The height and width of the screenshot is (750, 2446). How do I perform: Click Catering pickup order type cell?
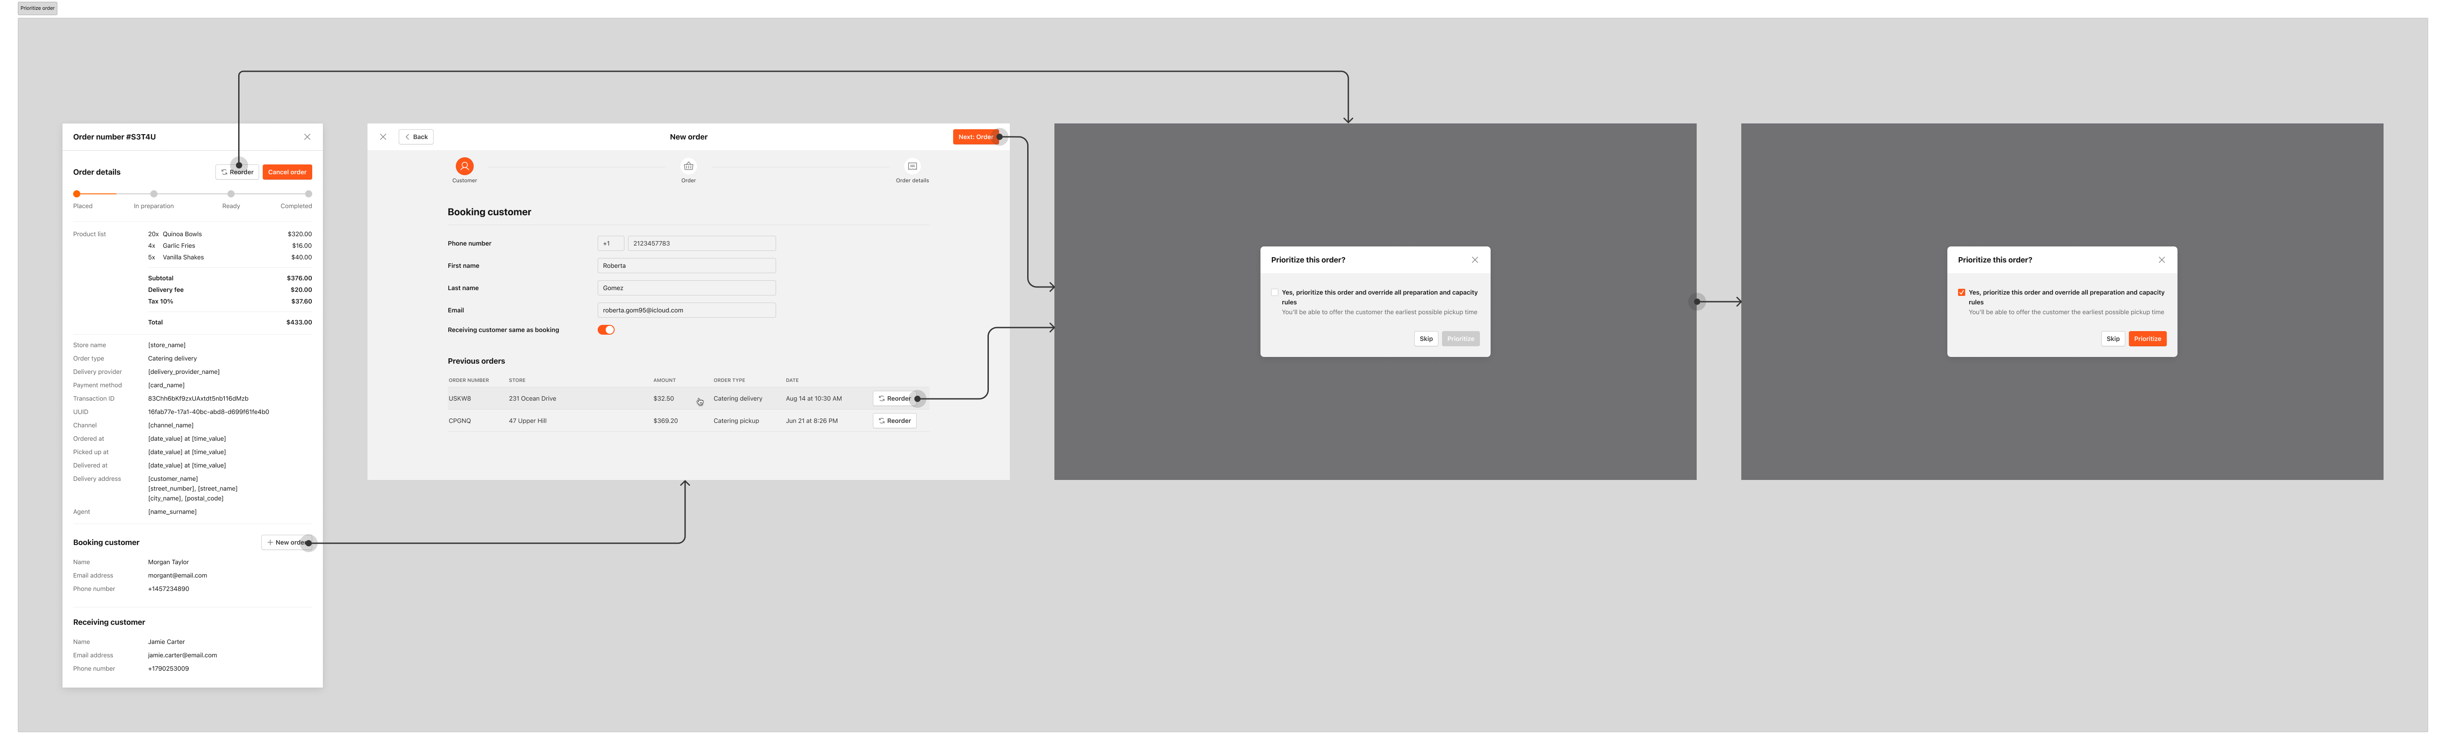pyautogui.click(x=736, y=421)
